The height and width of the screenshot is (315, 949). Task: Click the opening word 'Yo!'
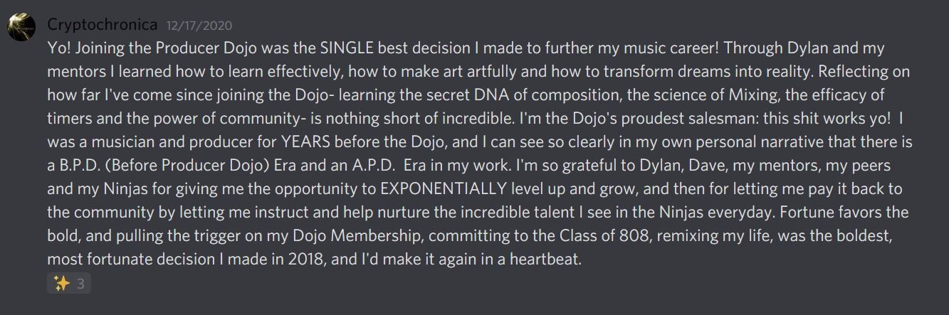tap(60, 48)
